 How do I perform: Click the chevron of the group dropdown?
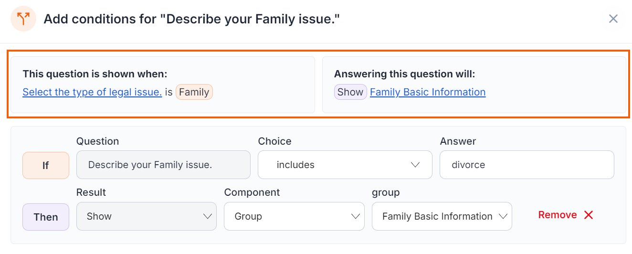(x=503, y=216)
